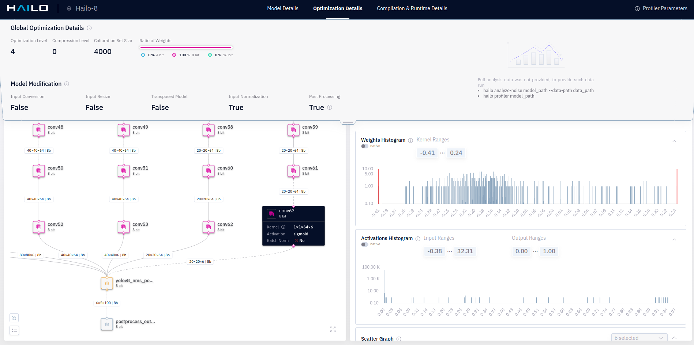This screenshot has width=694, height=345.
Task: Open the '6 selected' Scatter Graph dropdown
Action: coord(639,338)
